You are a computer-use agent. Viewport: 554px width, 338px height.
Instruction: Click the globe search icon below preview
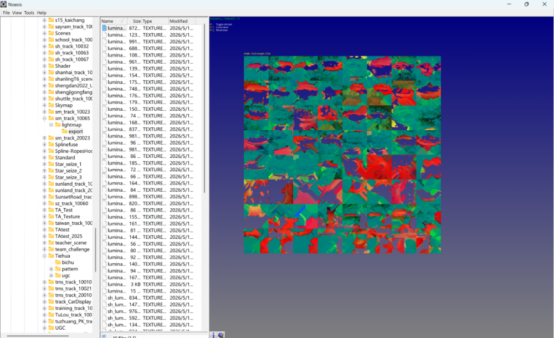click(221, 335)
